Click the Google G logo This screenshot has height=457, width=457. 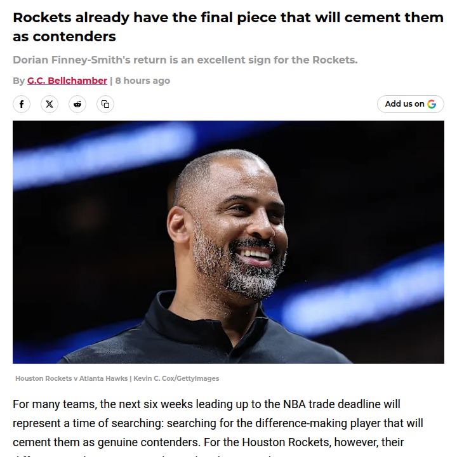pyautogui.click(x=432, y=104)
